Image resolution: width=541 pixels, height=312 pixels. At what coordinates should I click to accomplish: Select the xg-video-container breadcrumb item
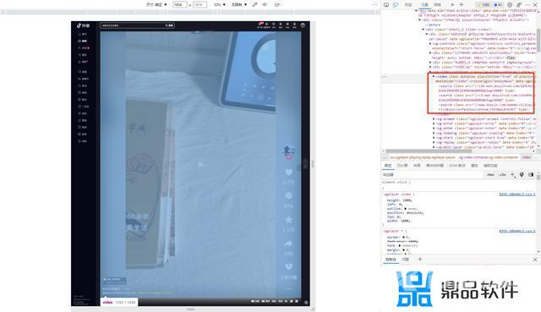coord(489,157)
